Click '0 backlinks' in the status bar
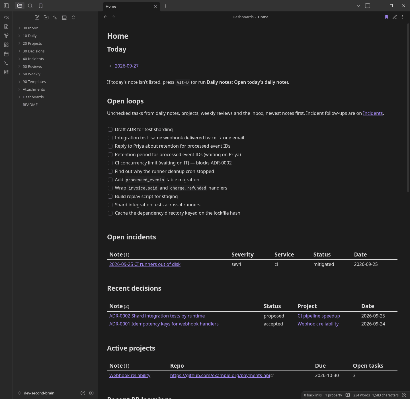The image size is (410, 399). tap(313, 395)
